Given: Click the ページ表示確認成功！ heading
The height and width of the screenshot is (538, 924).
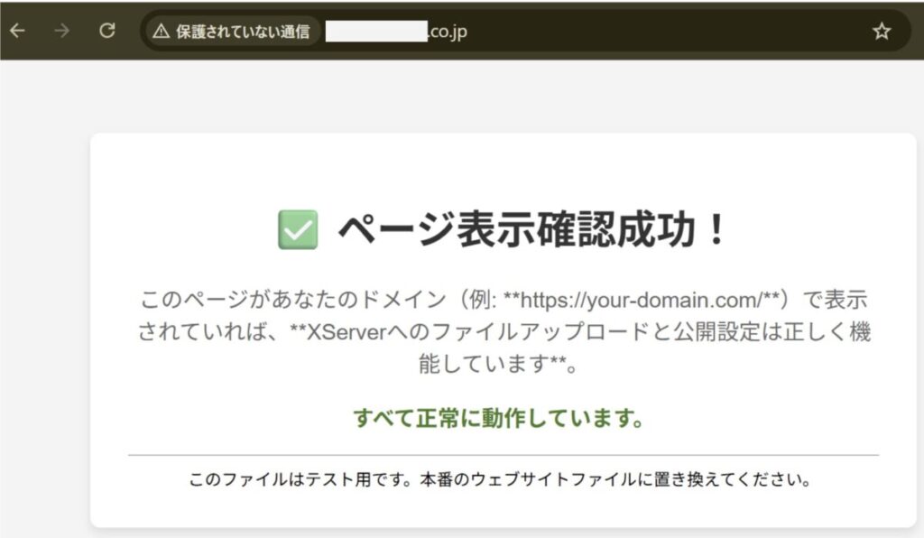Looking at the screenshot, I should [x=532, y=230].
